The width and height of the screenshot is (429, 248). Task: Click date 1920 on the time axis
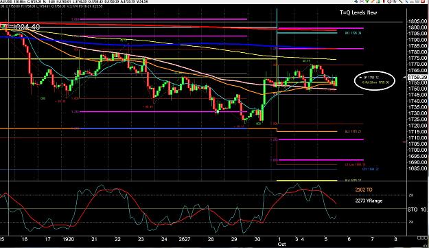point(69,239)
